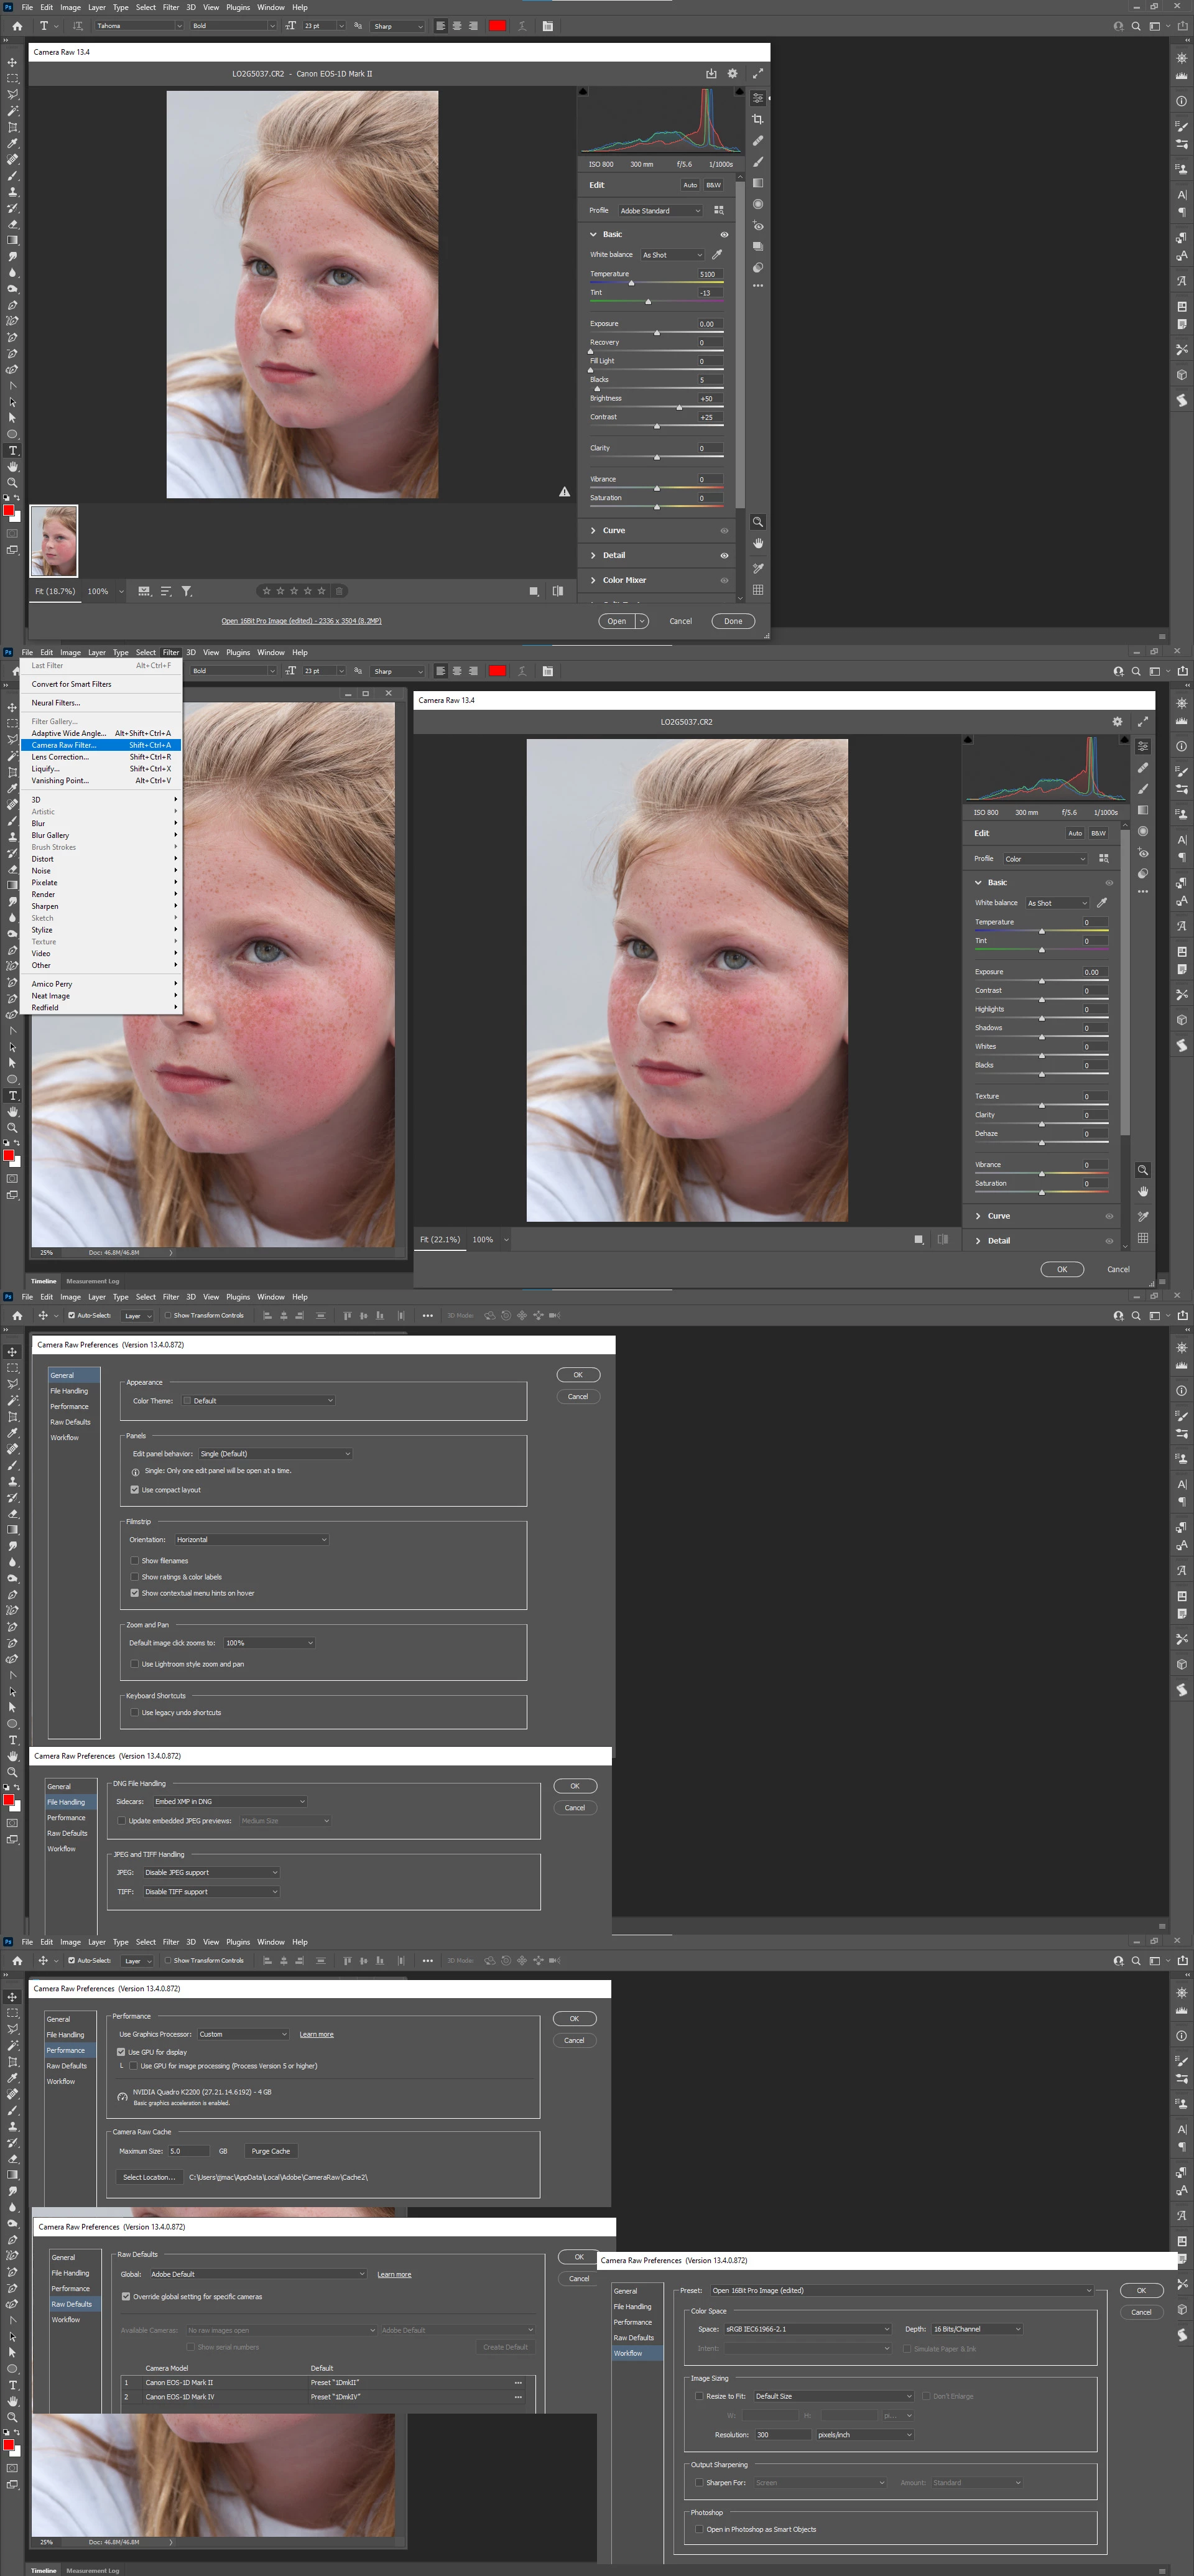Choose Camera Raw Filter from Filter menu

[65, 745]
